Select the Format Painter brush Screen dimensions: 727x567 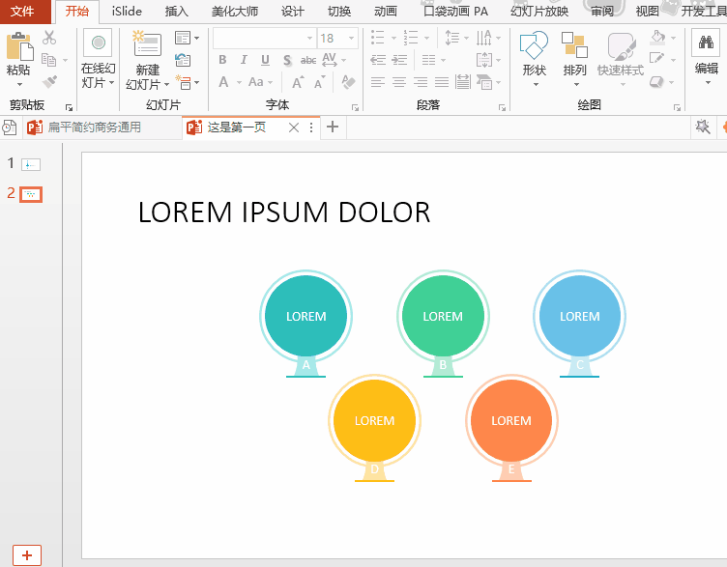[49, 82]
